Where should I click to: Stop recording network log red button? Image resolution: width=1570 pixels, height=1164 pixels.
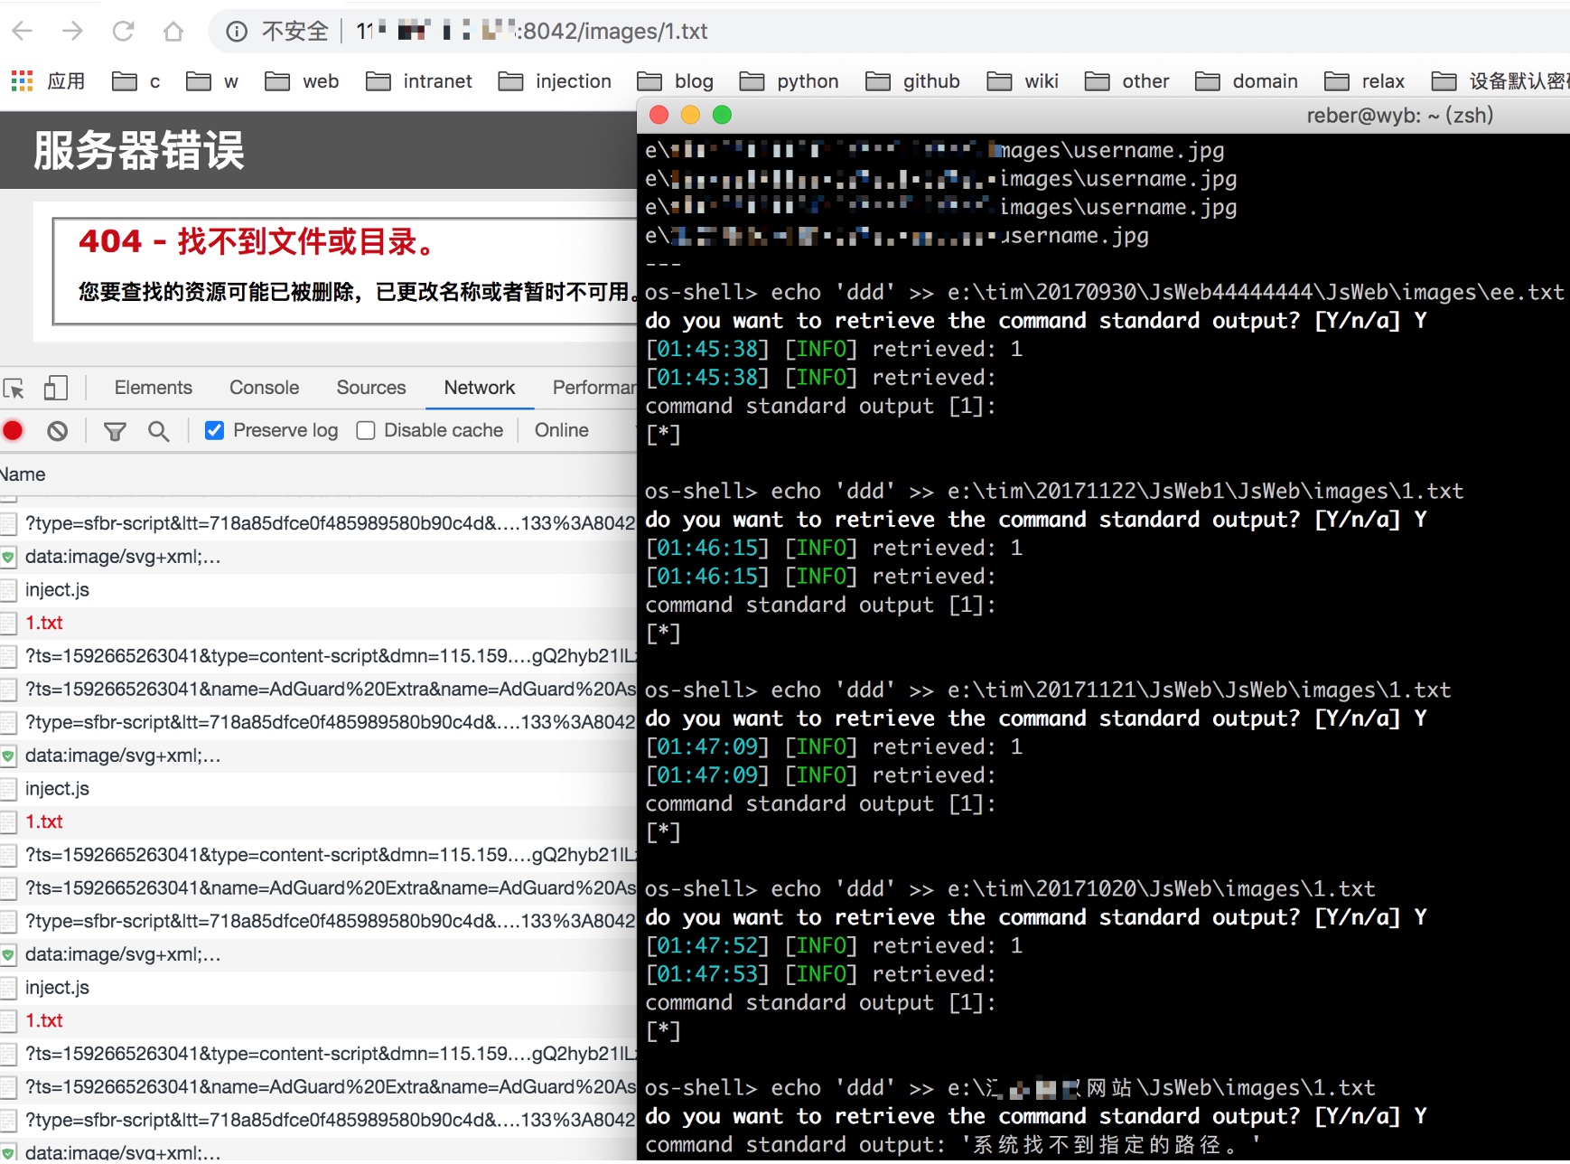click(x=13, y=431)
